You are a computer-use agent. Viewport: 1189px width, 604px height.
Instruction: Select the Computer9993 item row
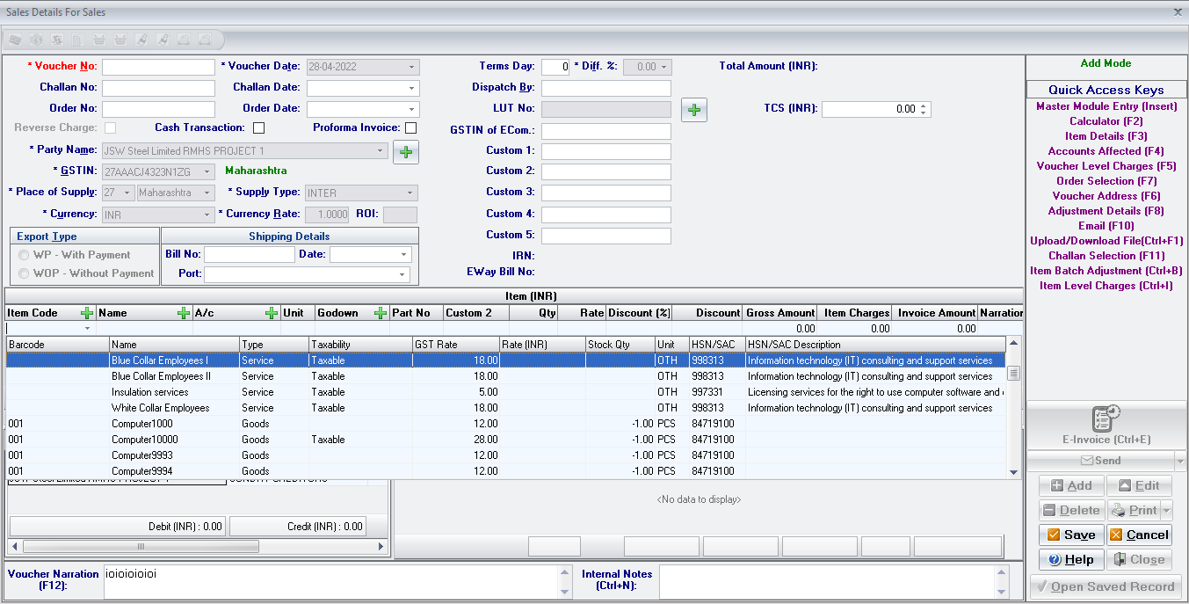click(506, 455)
